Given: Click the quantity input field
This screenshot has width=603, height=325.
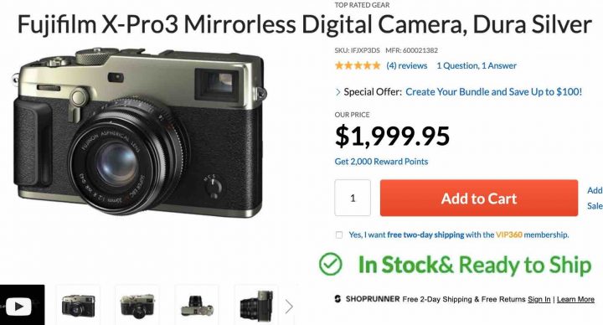Looking at the screenshot, I should (x=353, y=198).
